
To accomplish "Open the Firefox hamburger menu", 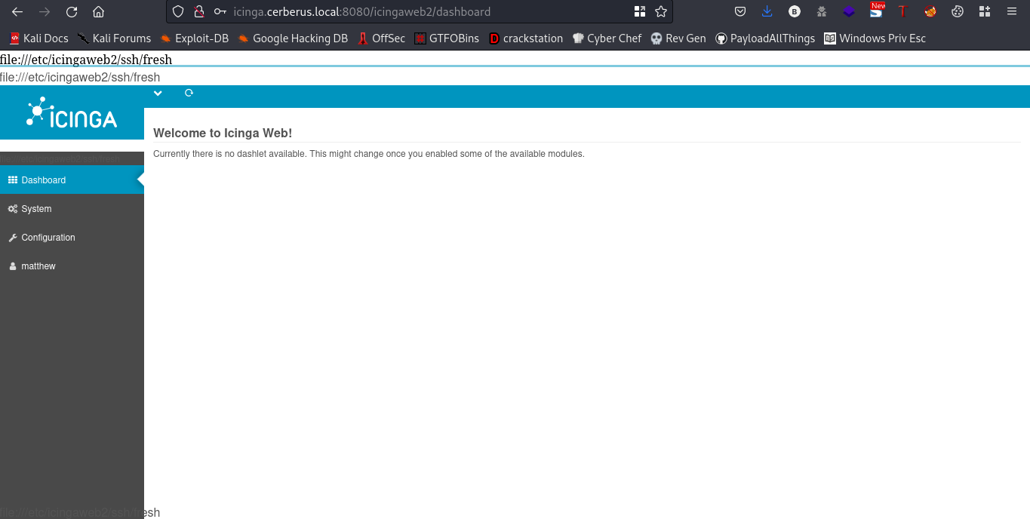I will pyautogui.click(x=1012, y=12).
